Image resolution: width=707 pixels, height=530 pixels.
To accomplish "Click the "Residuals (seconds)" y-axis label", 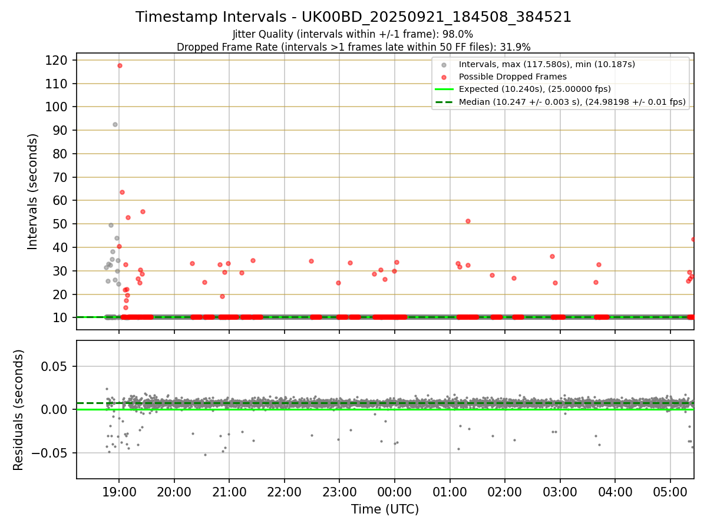I will pyautogui.click(x=19, y=410).
